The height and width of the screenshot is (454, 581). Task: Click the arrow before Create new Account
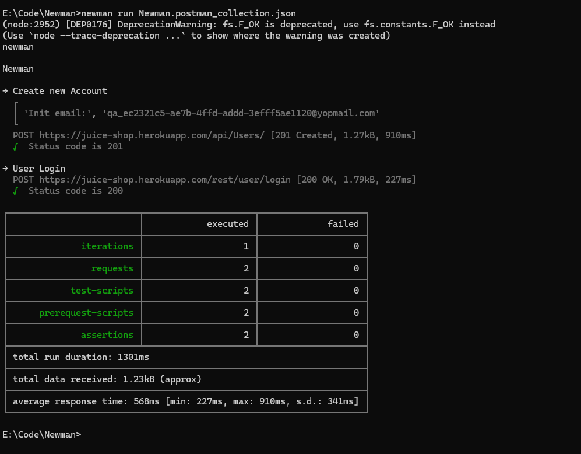point(5,91)
